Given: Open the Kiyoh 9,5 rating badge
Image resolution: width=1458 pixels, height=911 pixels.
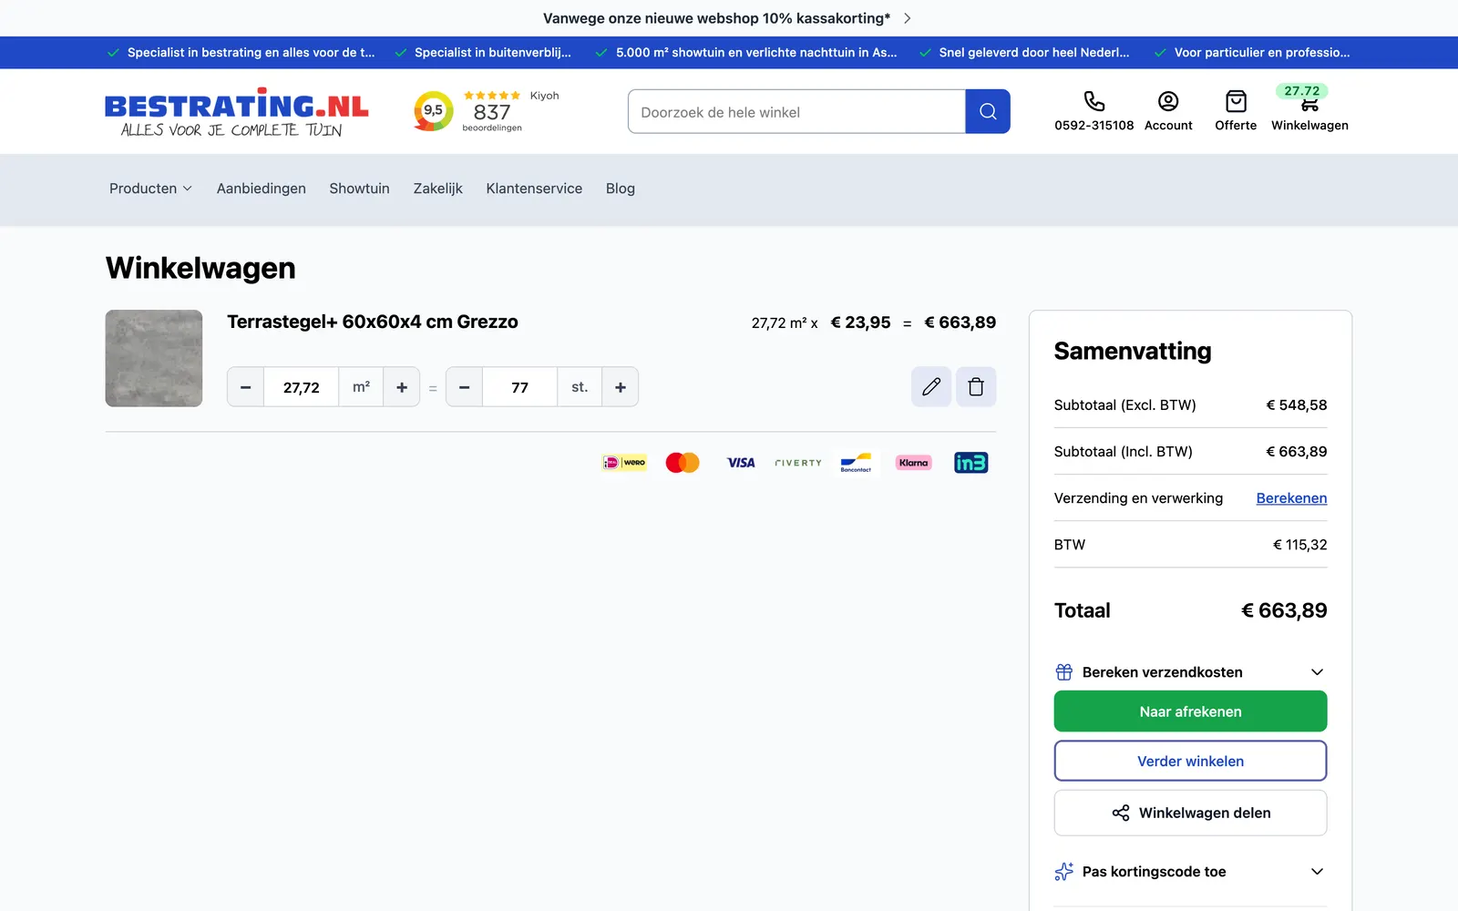Looking at the screenshot, I should click(x=434, y=111).
